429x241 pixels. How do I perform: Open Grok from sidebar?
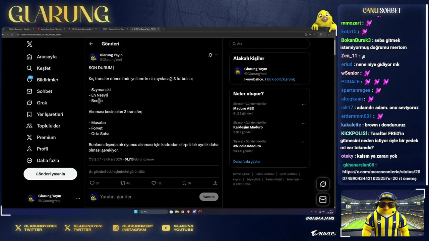tap(37, 103)
